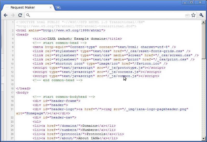Click the vertical scrollbar thumb
The image size is (207, 142).
pos(203,41)
